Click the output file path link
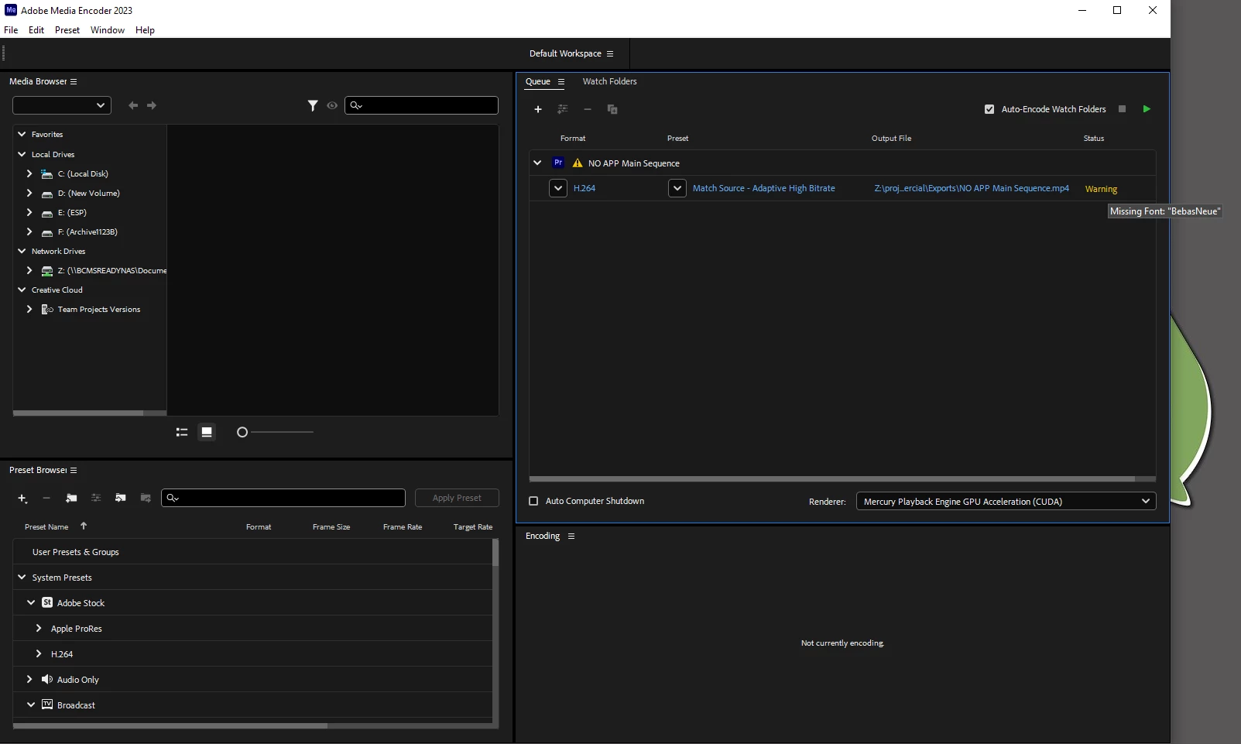The height and width of the screenshot is (744, 1241). point(972,188)
